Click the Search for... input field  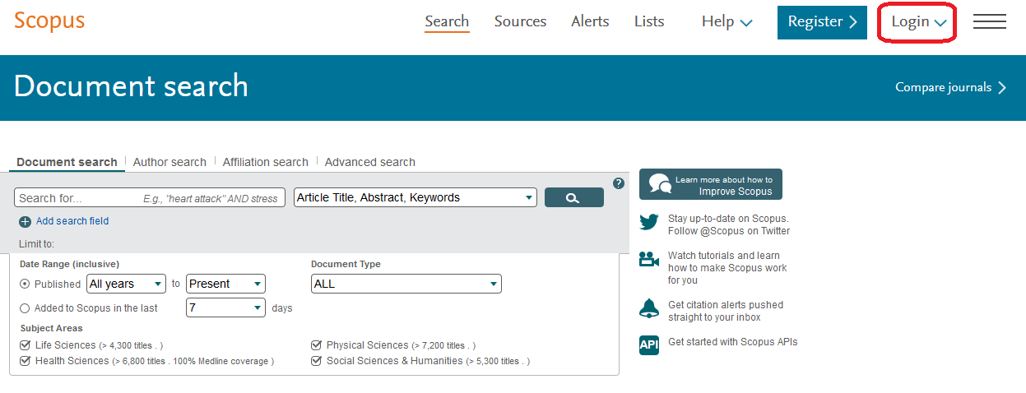(150, 197)
